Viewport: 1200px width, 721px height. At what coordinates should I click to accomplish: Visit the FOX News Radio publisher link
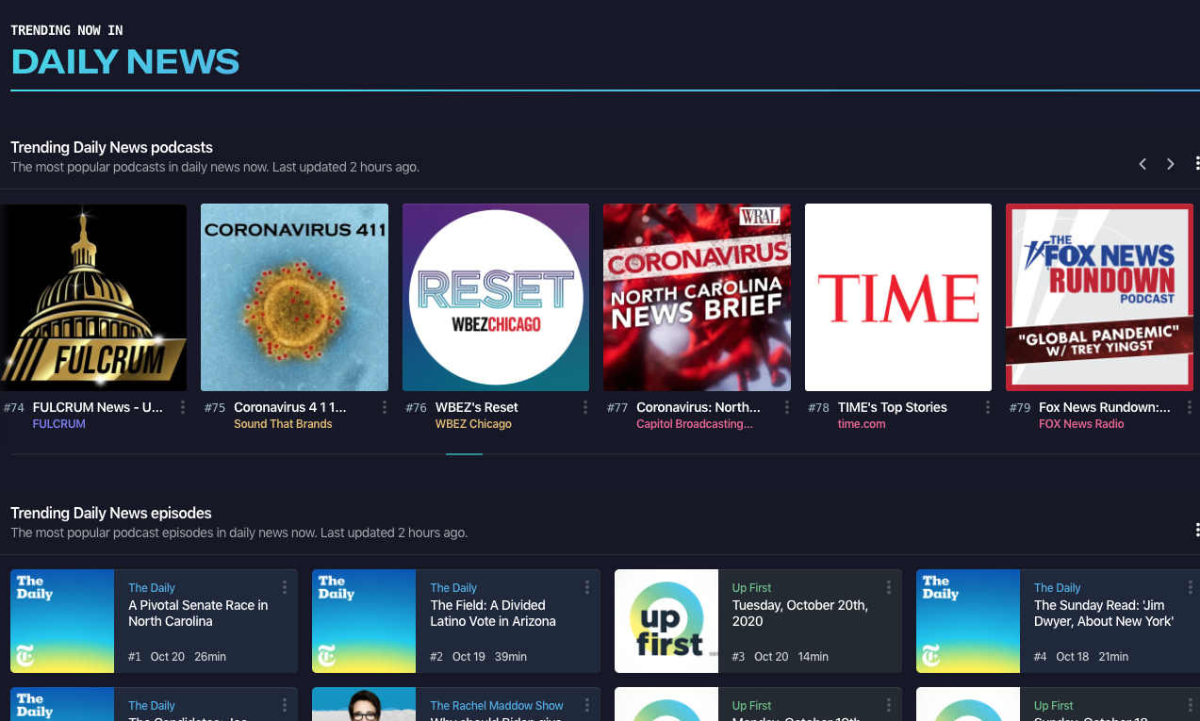coord(1081,424)
